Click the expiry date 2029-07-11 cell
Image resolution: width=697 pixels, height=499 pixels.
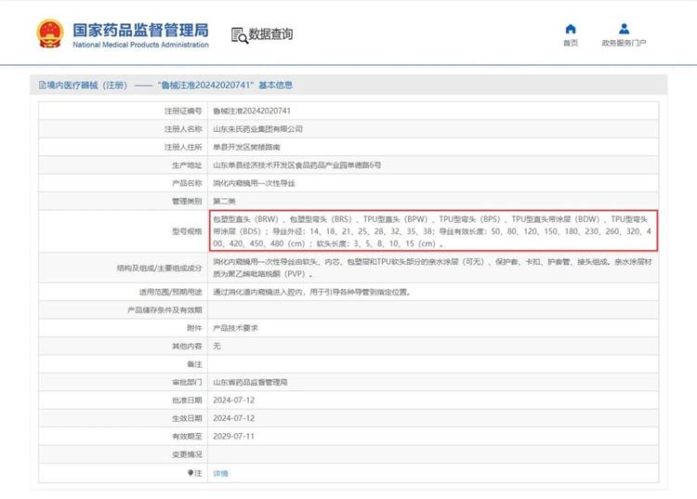point(233,436)
